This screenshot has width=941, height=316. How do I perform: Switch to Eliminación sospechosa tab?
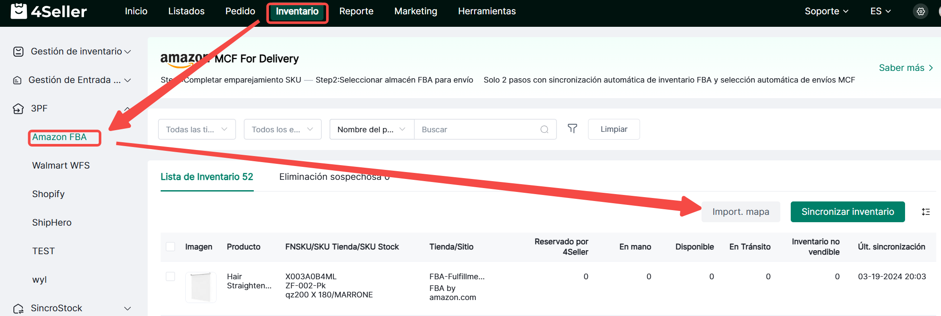334,177
